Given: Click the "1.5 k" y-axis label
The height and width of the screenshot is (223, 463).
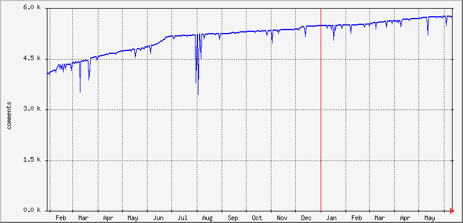Looking at the screenshot, I should pos(31,159).
